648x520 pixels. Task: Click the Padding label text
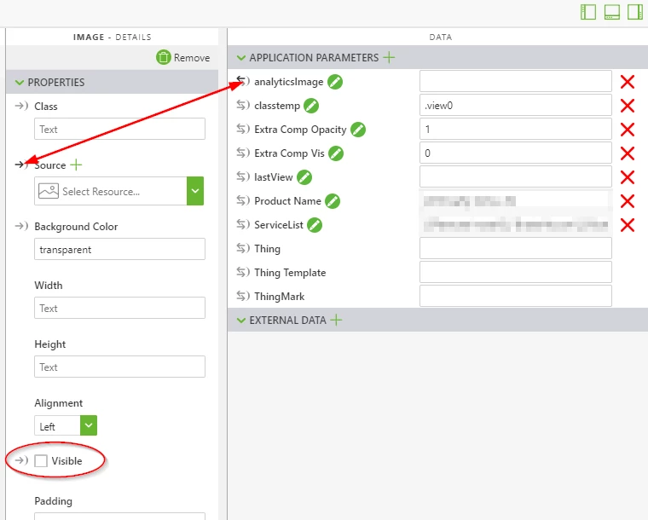tap(54, 501)
